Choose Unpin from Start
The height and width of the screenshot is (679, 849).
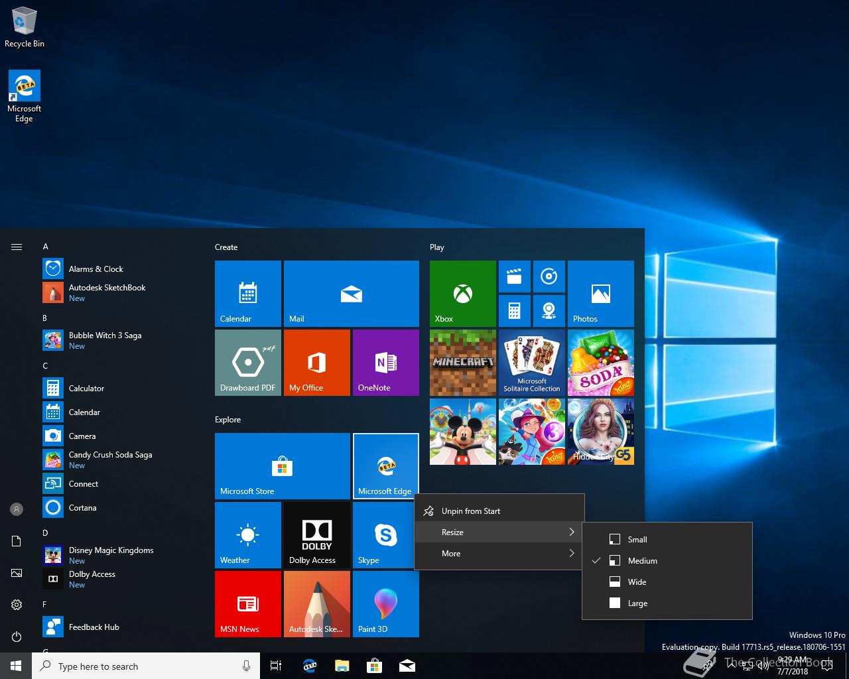[499, 511]
